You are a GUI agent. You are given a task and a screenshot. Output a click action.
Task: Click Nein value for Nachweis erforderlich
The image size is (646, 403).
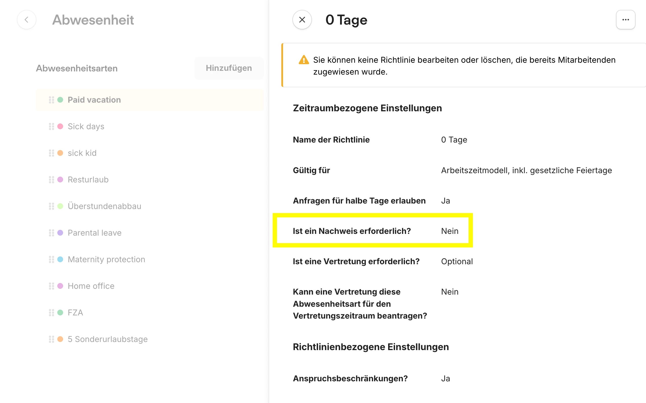[449, 231]
